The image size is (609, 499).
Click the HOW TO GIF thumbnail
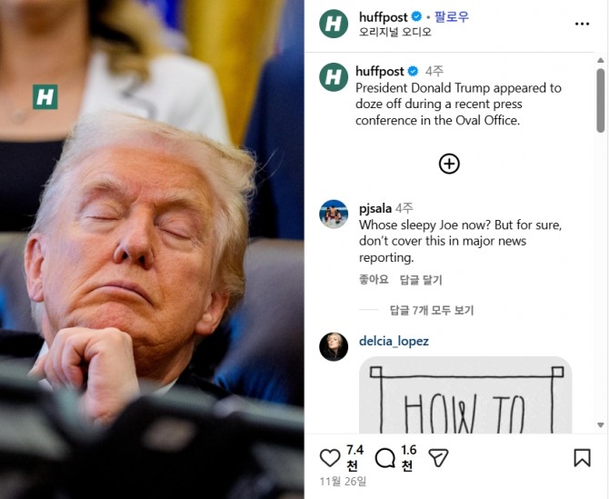click(x=465, y=395)
